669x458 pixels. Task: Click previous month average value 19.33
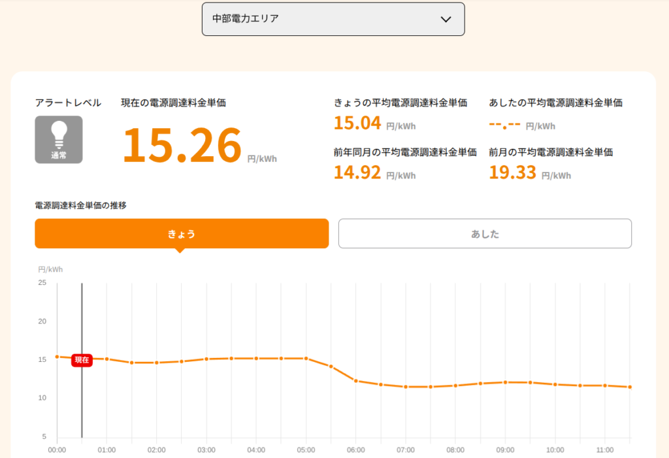click(512, 172)
